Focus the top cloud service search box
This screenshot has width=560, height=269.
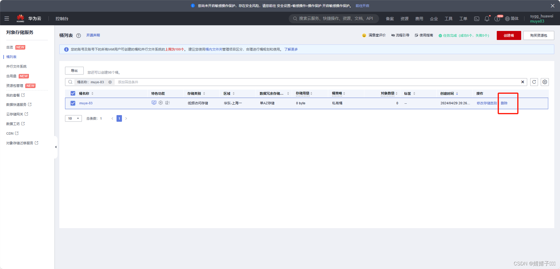334,19
